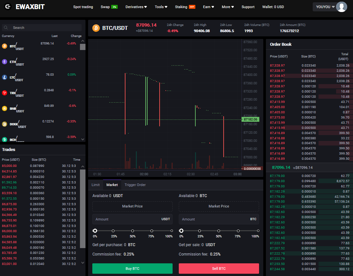Image resolution: width=353 pixels, height=276 pixels.
Task: Choose the BNB coin icon
Action: click(5, 108)
